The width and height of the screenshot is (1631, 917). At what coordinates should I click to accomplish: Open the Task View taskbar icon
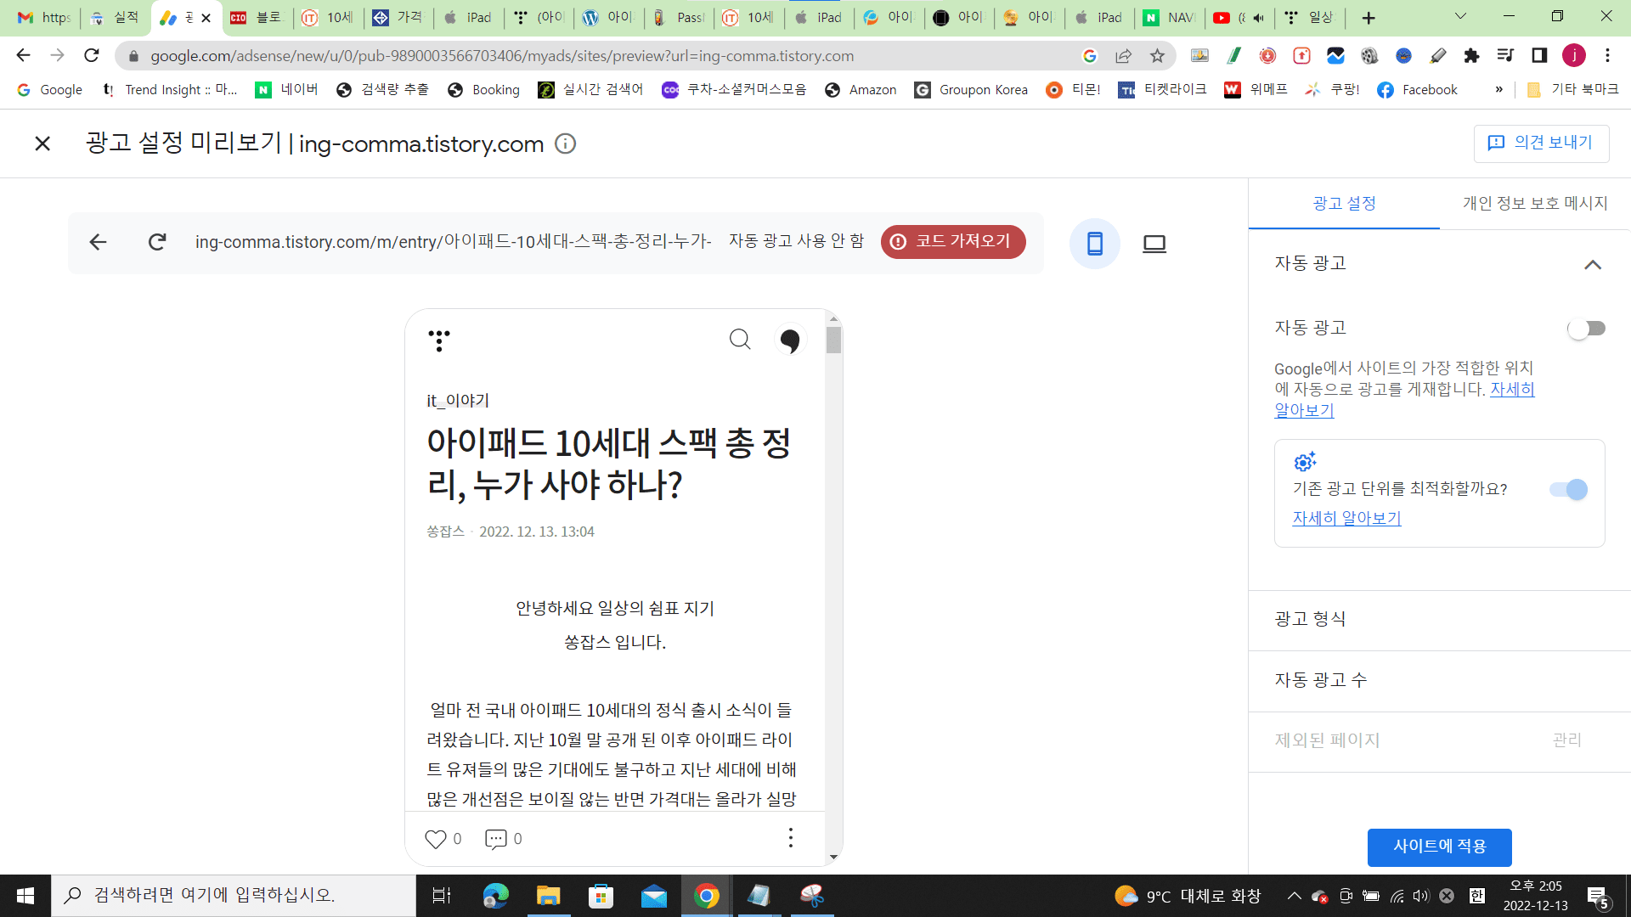point(443,896)
